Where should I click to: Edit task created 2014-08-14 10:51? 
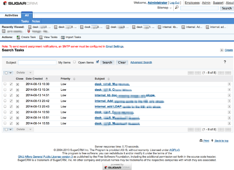(11, 118)
